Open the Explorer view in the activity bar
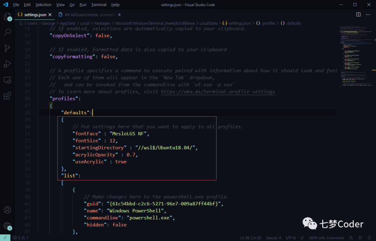 7,17
